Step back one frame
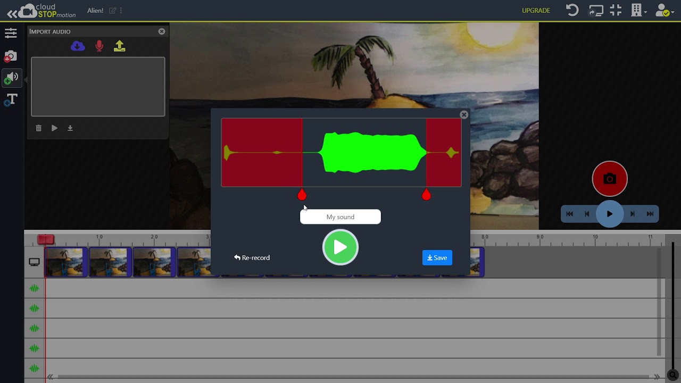Screen dimensions: 681x383 (587, 214)
